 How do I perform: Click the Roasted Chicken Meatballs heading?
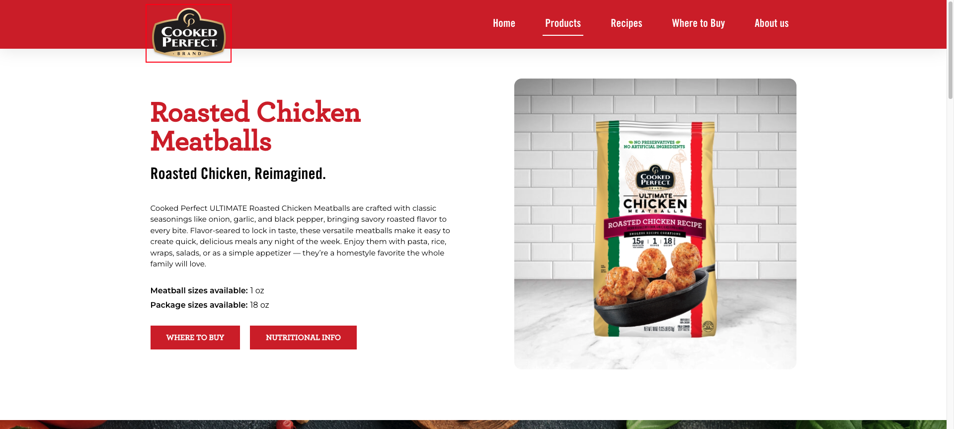(x=255, y=126)
